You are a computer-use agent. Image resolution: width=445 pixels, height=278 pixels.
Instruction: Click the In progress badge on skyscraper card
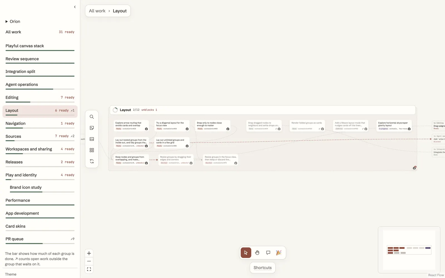coord(383,129)
